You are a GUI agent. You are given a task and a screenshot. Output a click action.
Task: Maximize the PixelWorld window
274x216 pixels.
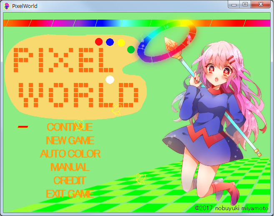pos(245,5)
